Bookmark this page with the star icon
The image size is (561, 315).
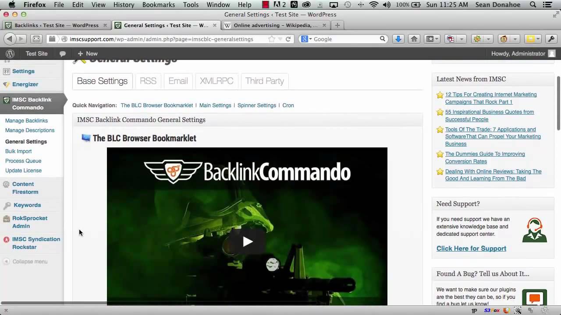click(x=272, y=39)
